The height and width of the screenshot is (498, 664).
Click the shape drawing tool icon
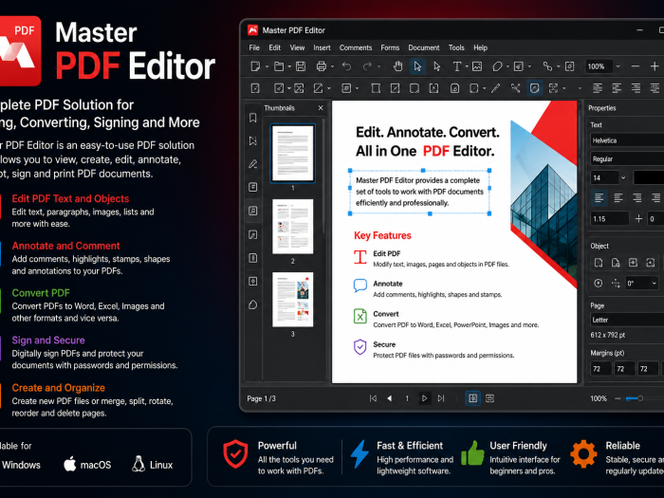click(x=497, y=66)
